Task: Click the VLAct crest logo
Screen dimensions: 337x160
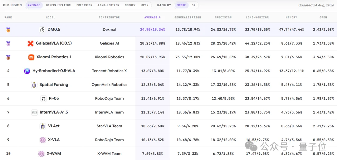Action: click(43, 126)
